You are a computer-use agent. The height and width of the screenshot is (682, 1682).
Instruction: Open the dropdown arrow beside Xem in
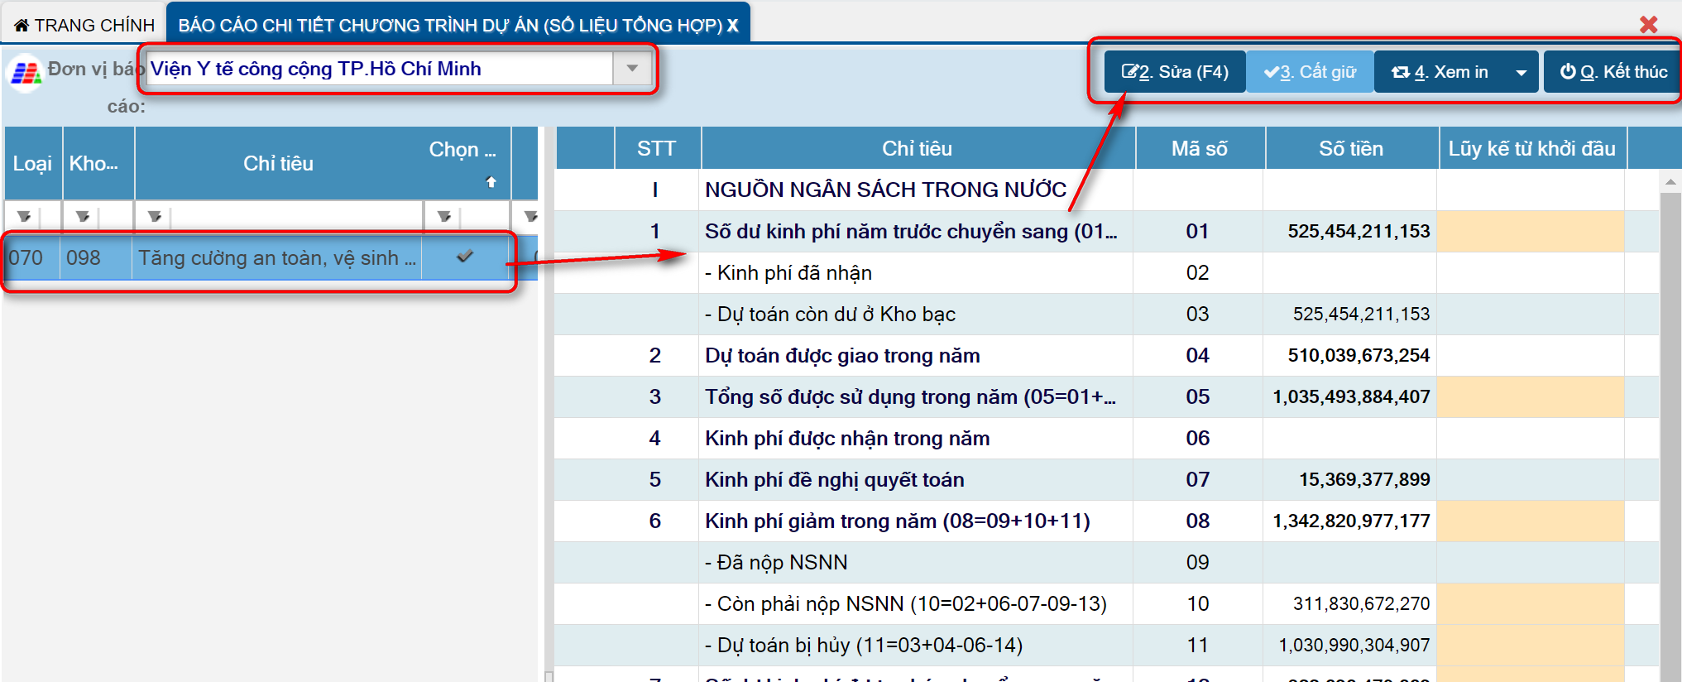coord(1521,73)
